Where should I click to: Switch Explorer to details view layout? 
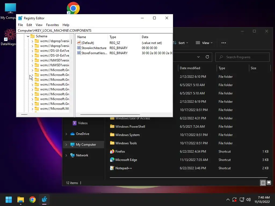263,183
